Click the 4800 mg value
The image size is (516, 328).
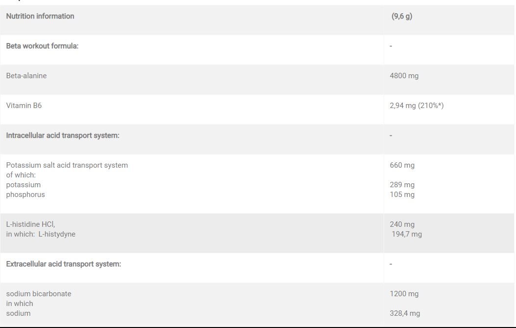(x=404, y=76)
